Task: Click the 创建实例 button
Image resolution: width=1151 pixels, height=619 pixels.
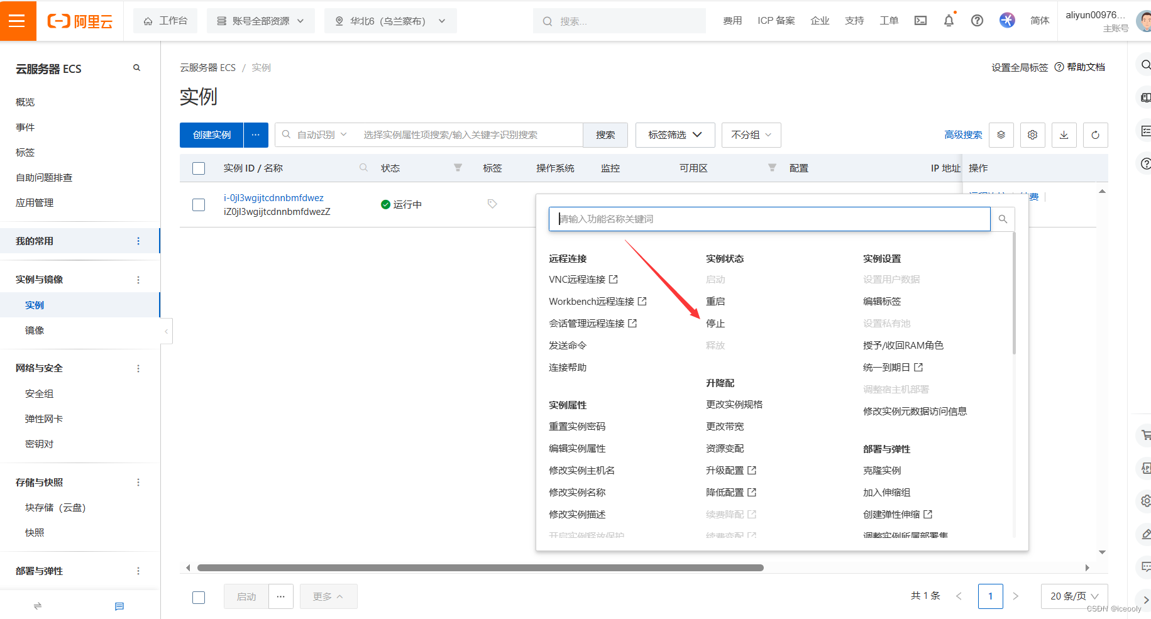Action: pyautogui.click(x=212, y=135)
